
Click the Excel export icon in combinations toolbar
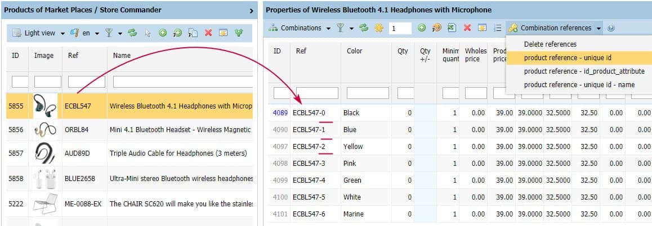click(452, 28)
